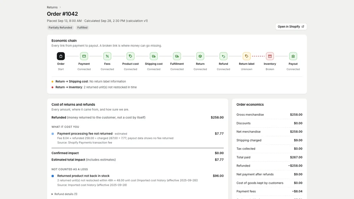Click the Return label tag icon

coord(247,56)
